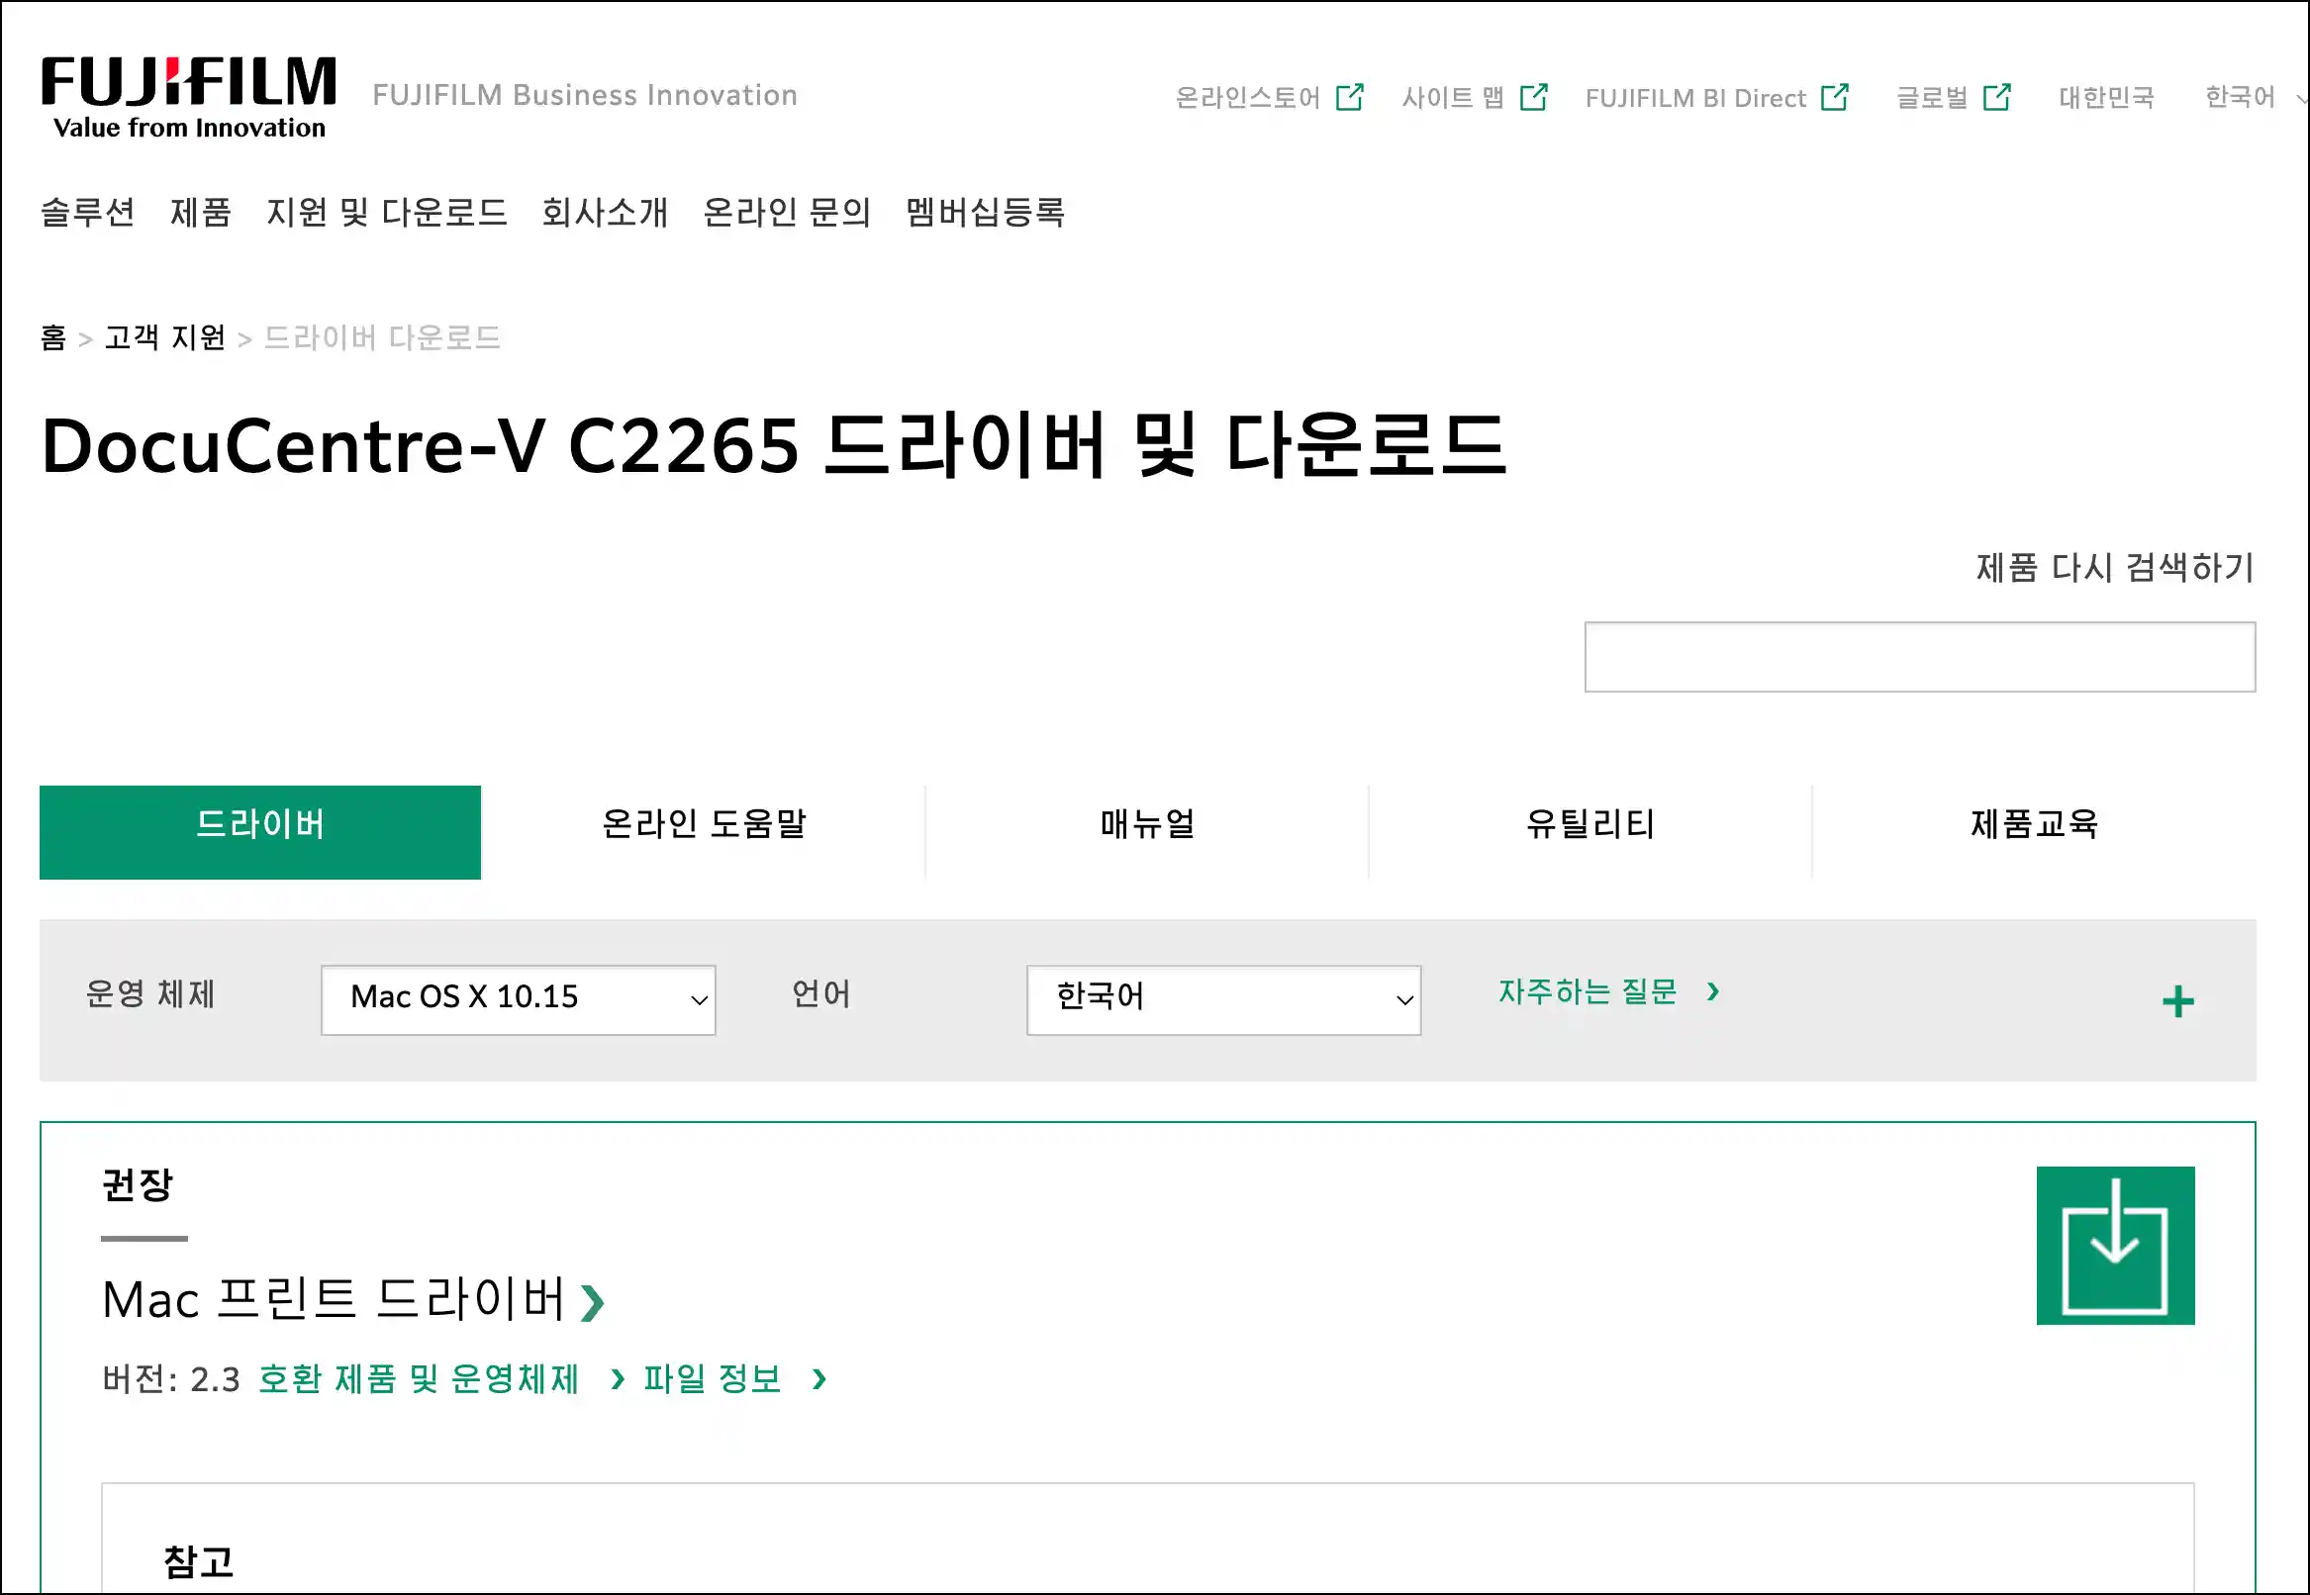The height and width of the screenshot is (1595, 2310).
Task: Open the 파일 정보 link
Action: (713, 1379)
